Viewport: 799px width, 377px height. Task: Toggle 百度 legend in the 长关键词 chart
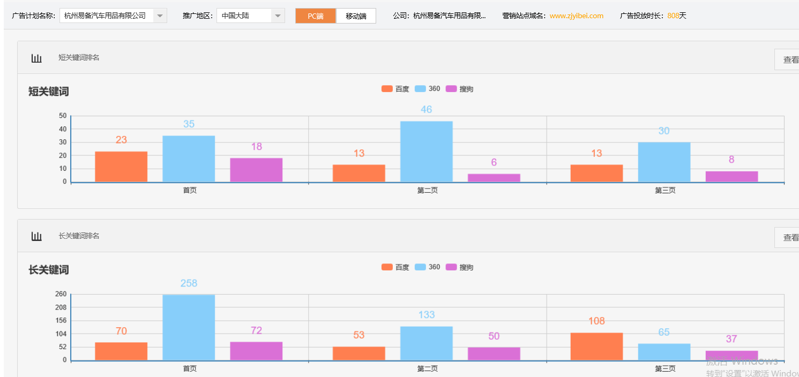[x=395, y=267]
